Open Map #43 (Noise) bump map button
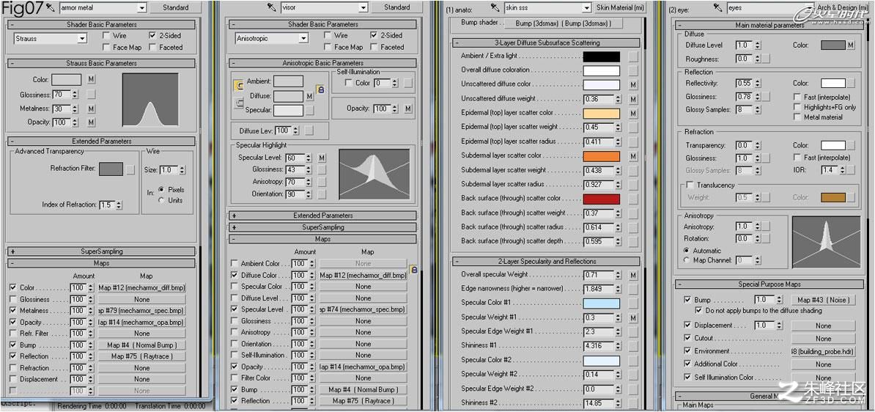875x412 pixels. (823, 300)
